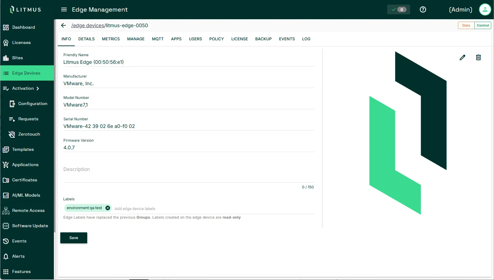
Task: Delete device with trash icon
Action: tap(478, 57)
